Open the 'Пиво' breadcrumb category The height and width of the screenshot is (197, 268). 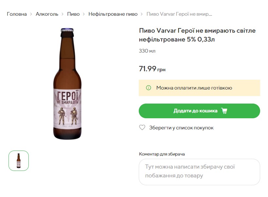[x=72, y=14]
